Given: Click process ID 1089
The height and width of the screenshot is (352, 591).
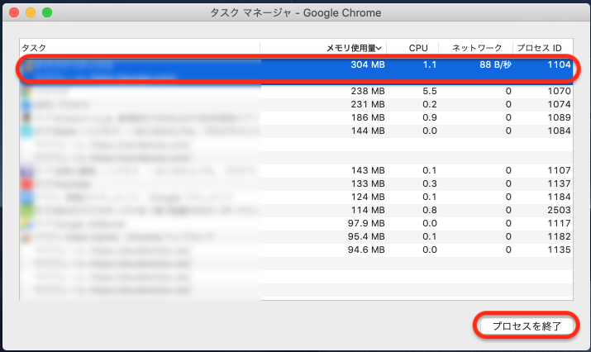Looking at the screenshot, I should 559,117.
